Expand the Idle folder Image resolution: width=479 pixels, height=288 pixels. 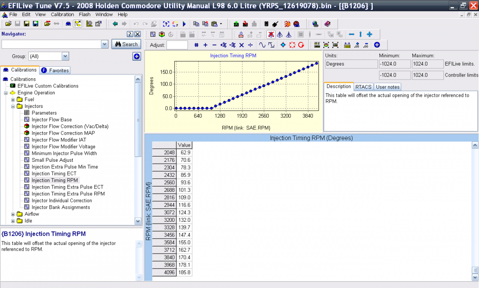[x=13, y=221]
